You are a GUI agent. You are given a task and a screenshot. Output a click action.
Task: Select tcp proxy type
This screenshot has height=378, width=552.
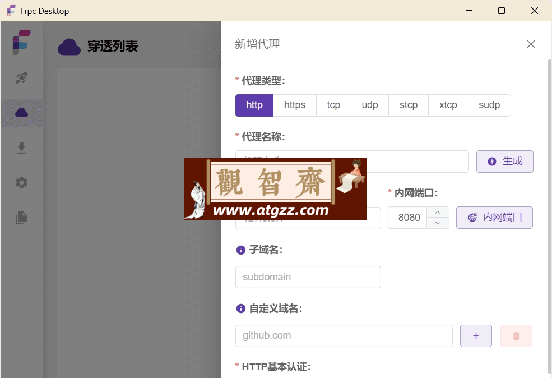tap(333, 105)
